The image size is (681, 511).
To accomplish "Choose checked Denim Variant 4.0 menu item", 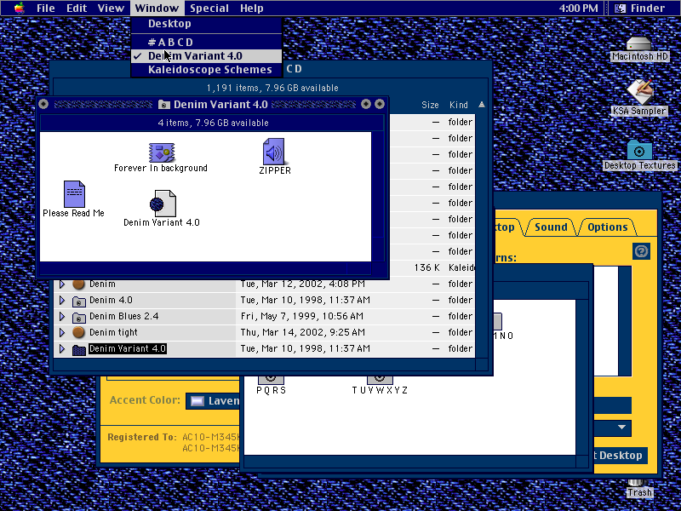I will pyautogui.click(x=206, y=56).
